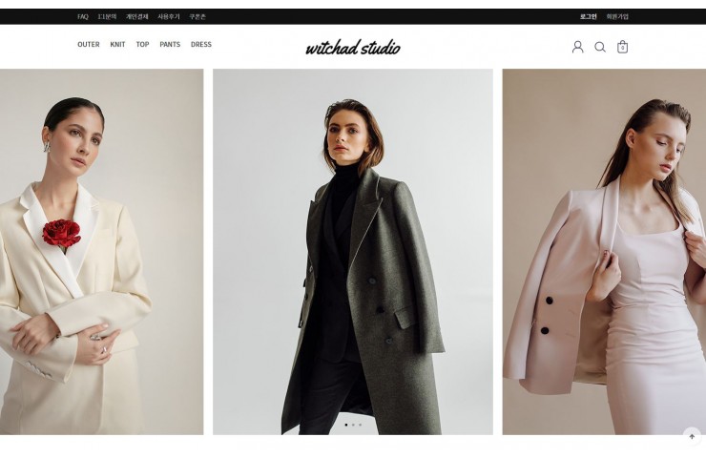Open the pink blazer banner image
The height and width of the screenshot is (458, 706).
tap(604, 252)
